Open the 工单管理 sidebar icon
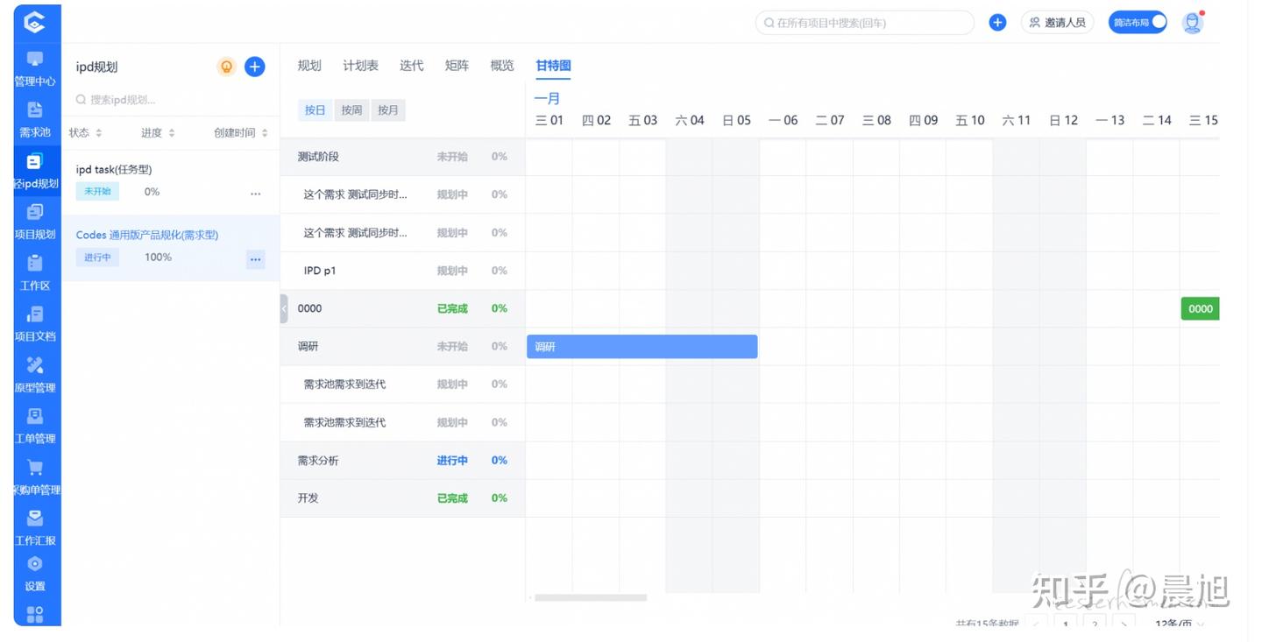 coord(35,416)
